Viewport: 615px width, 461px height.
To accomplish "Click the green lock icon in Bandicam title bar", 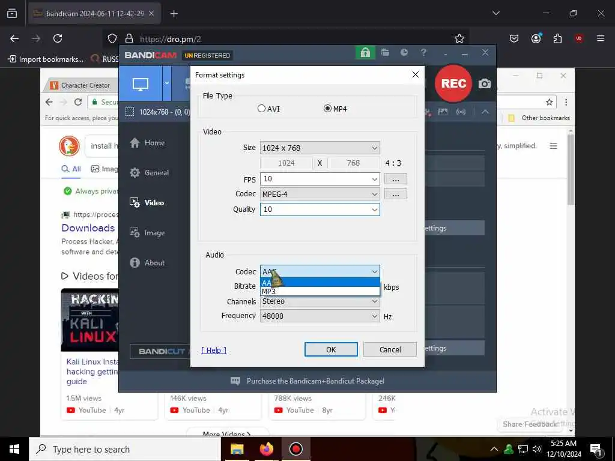I will 365,53.
